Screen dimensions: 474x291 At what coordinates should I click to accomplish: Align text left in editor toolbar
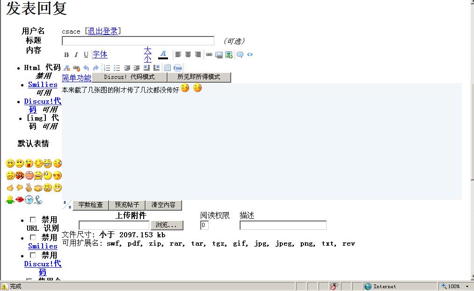(x=178, y=55)
